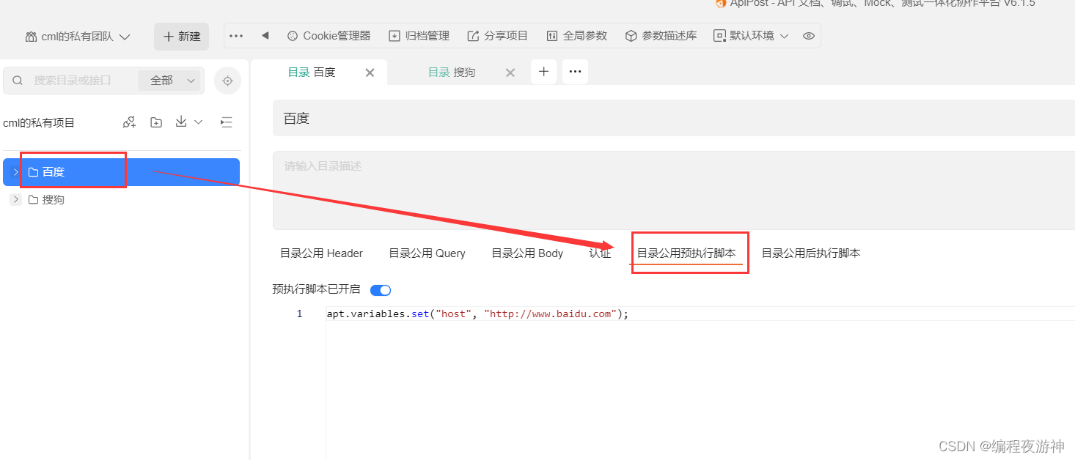Close the 目录 百度 tab
The width and height of the screenshot is (1075, 460).
click(370, 73)
